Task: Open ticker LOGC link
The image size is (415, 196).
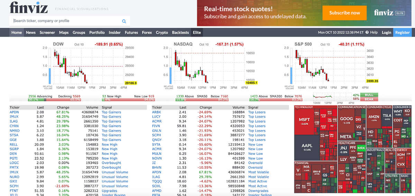Action: [14, 163]
